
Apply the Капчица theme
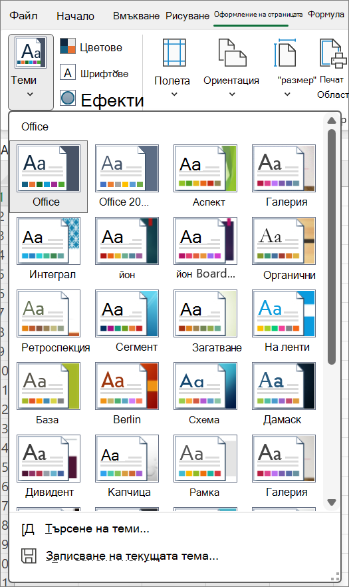point(127,467)
